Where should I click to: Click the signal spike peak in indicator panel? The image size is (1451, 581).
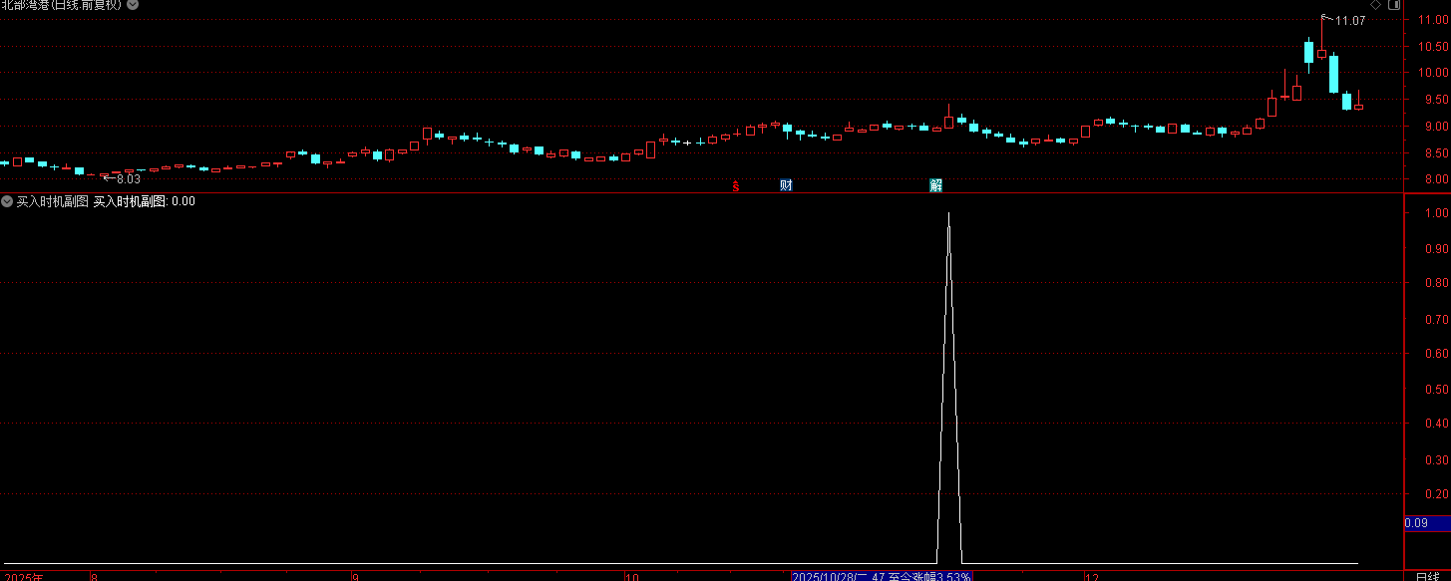click(x=948, y=214)
